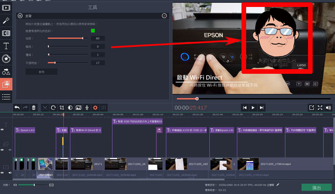Open the Titles T tab in sidebar
The width and height of the screenshot is (335, 194).
(6, 46)
